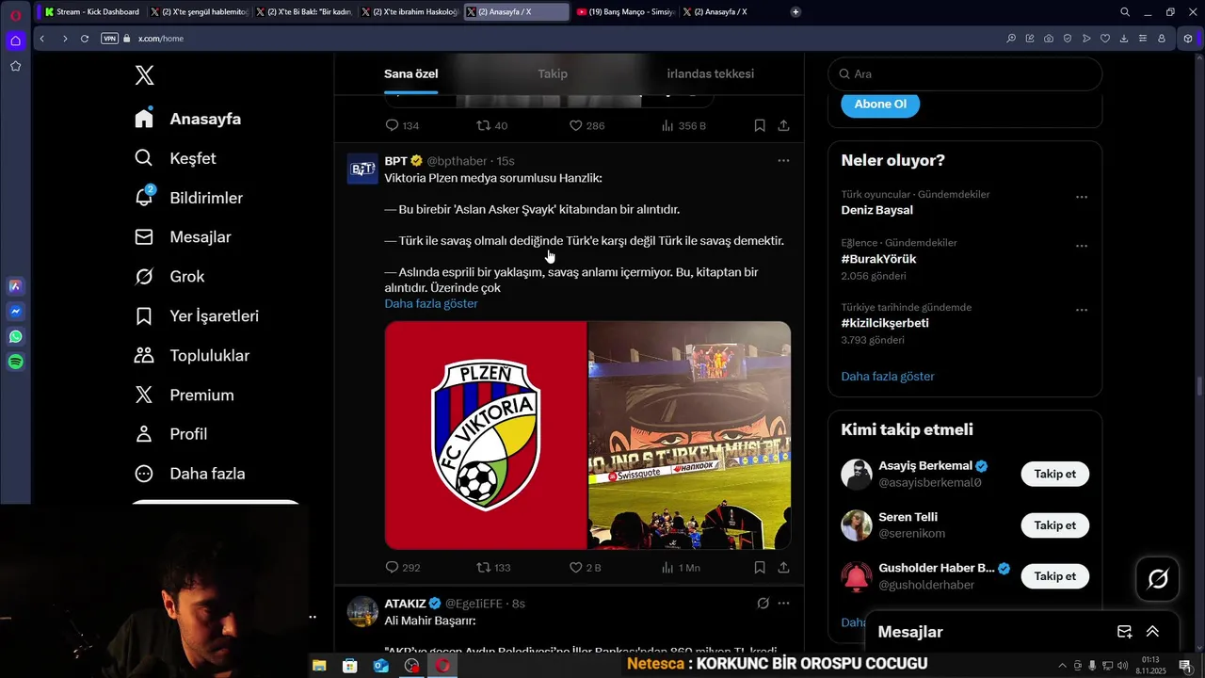This screenshot has height=678, width=1205.
Task: Open options for #kizilcikşerbeti trend
Action: pyautogui.click(x=1082, y=310)
